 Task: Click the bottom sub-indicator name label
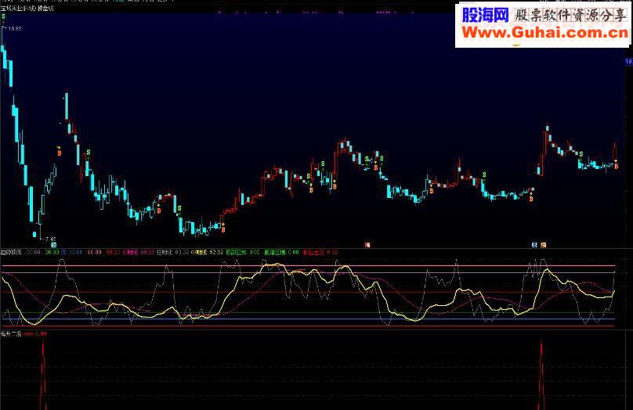[x=11, y=334]
